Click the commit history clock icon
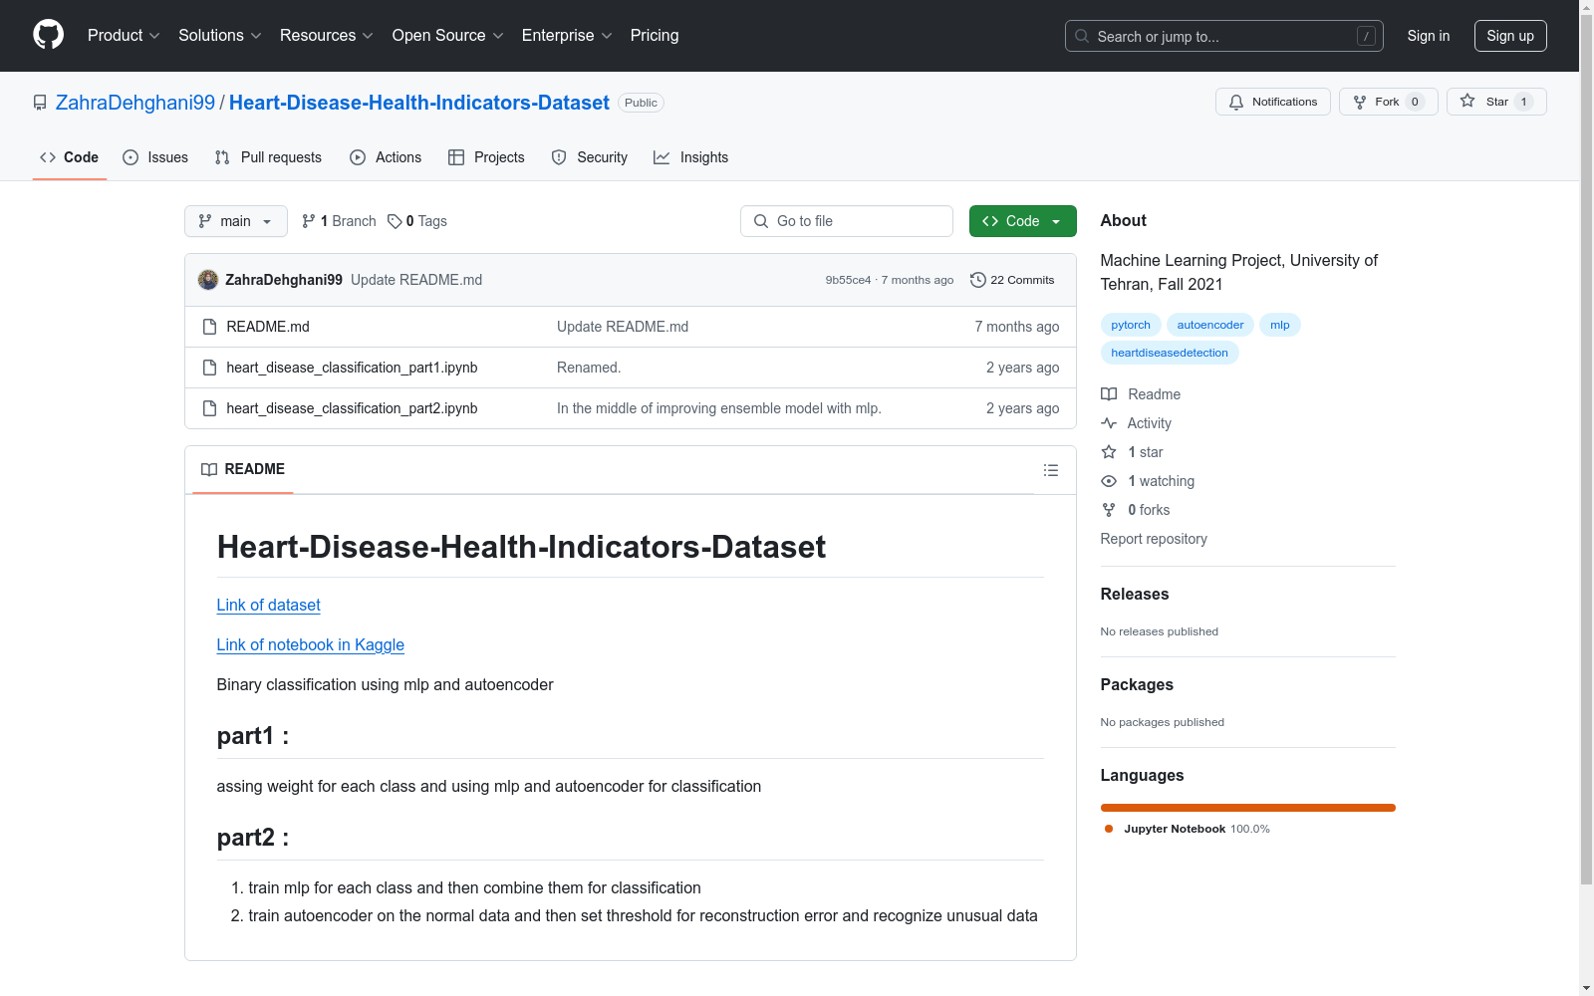The height and width of the screenshot is (996, 1594). 978,280
